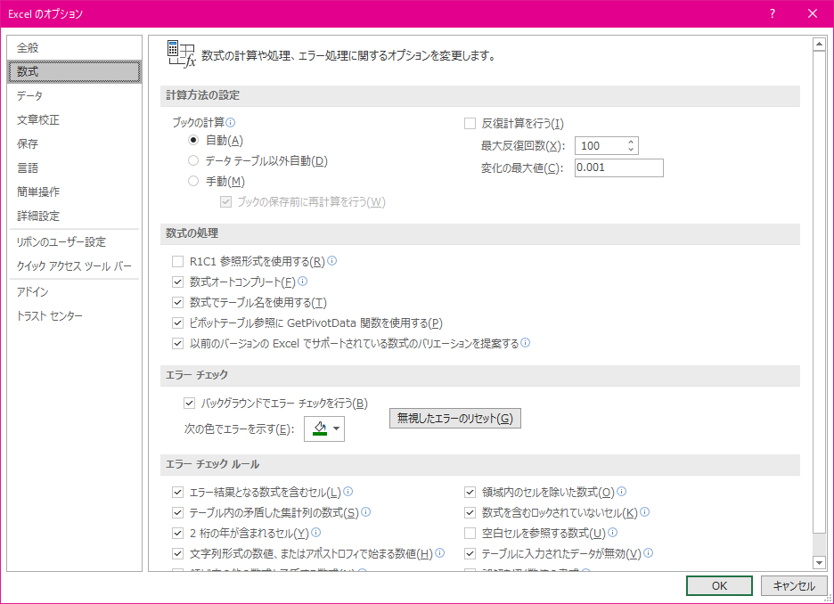
Task: Click the 最大反復回数 value field
Action: coord(601,146)
